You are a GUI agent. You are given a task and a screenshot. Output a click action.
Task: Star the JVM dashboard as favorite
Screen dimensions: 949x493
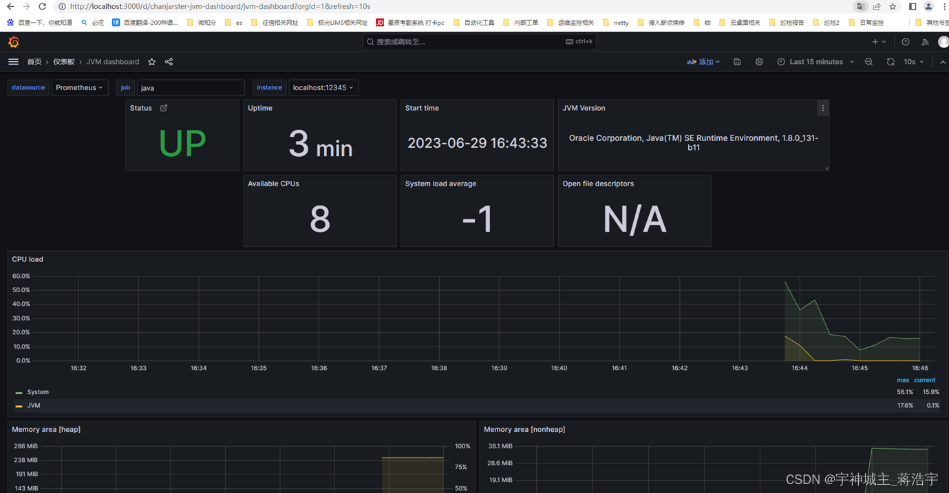pos(151,61)
